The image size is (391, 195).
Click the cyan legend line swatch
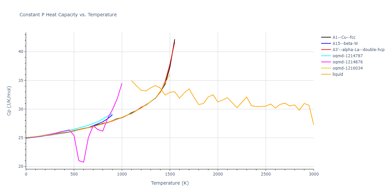pyautogui.click(x=326, y=56)
